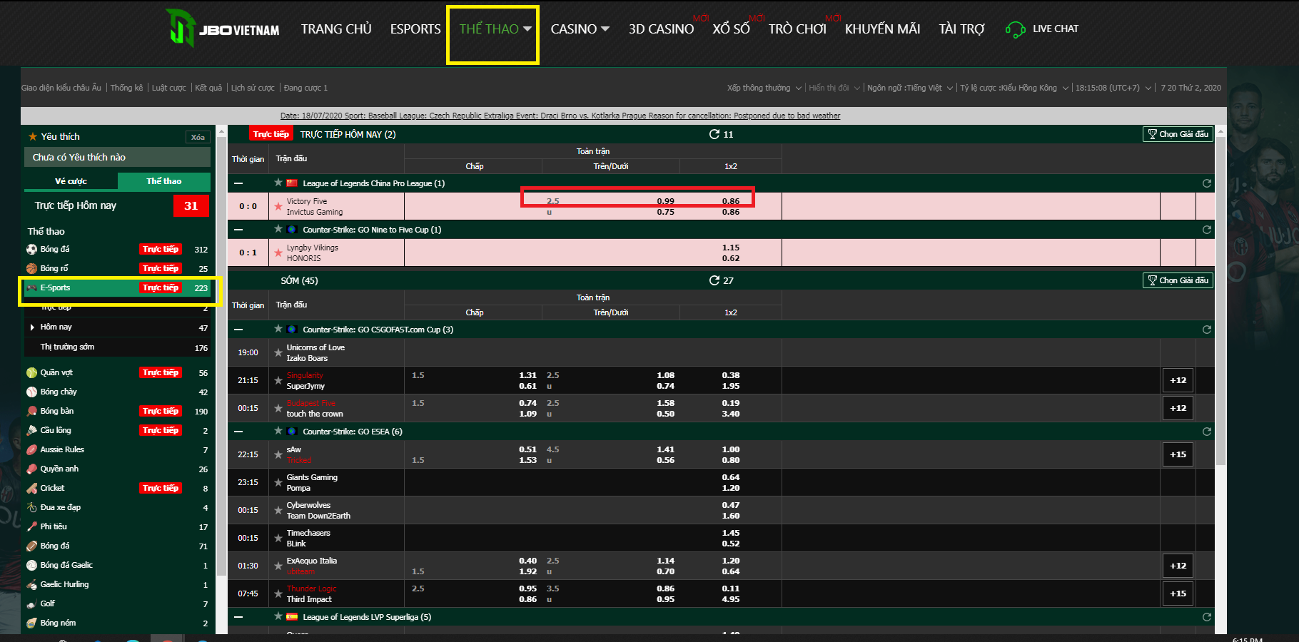Open the Ngôn ngữ language dropdown
Image resolution: width=1299 pixels, height=642 pixels.
pos(909,88)
